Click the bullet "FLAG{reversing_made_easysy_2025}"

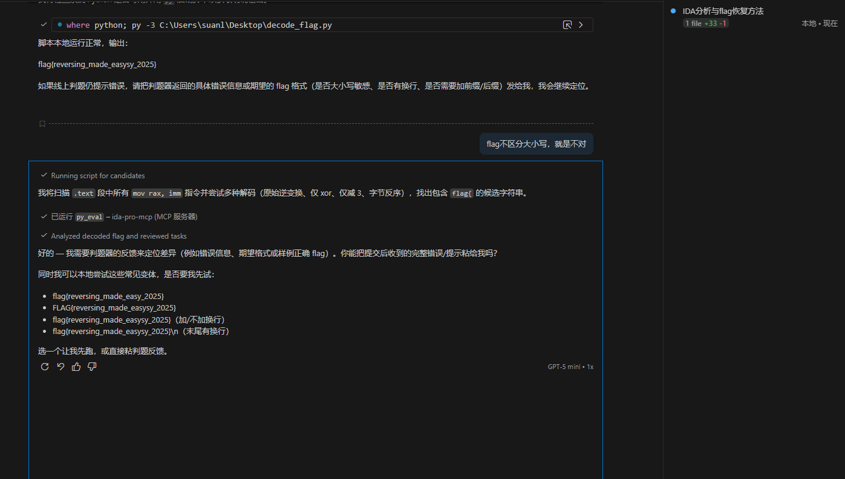114,307
